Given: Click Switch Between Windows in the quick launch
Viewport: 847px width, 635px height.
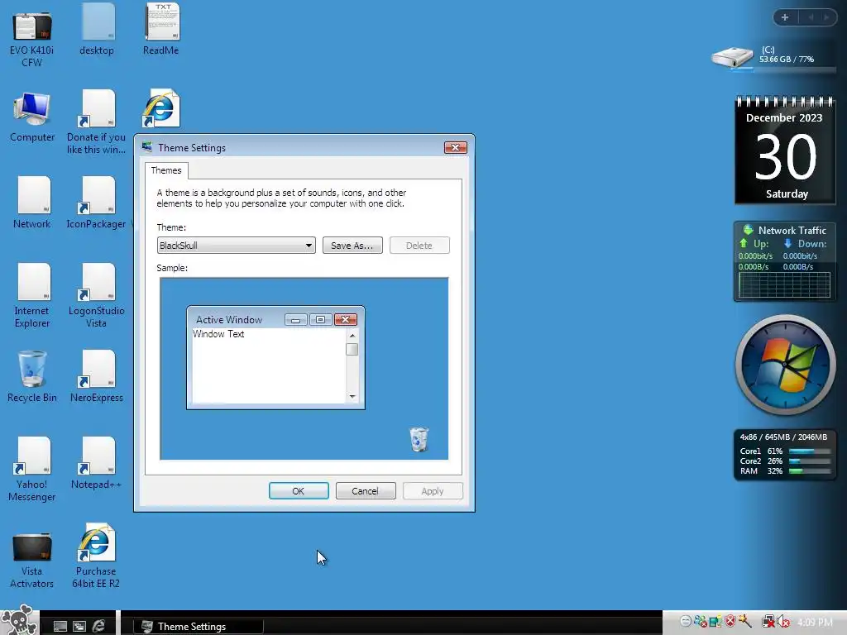Looking at the screenshot, I should click(79, 627).
